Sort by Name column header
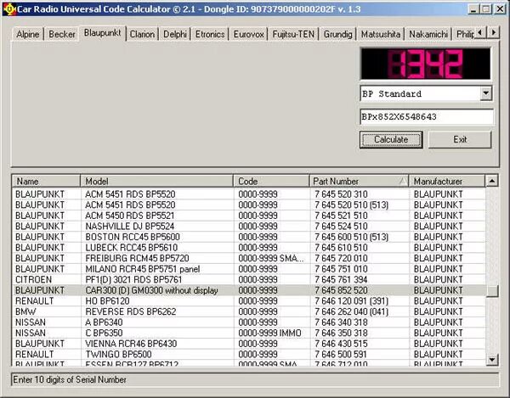 click(x=46, y=181)
